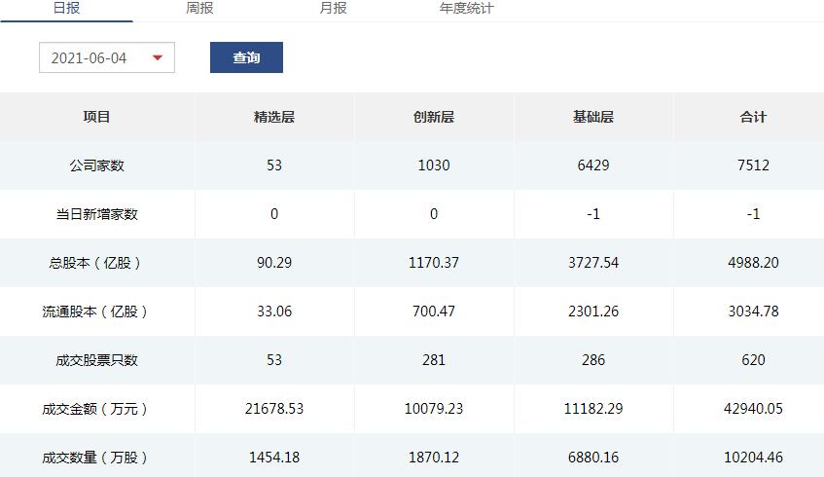Select the 总股本（亿股） row label
Viewport: 824px width, 477px height.
tap(96, 263)
